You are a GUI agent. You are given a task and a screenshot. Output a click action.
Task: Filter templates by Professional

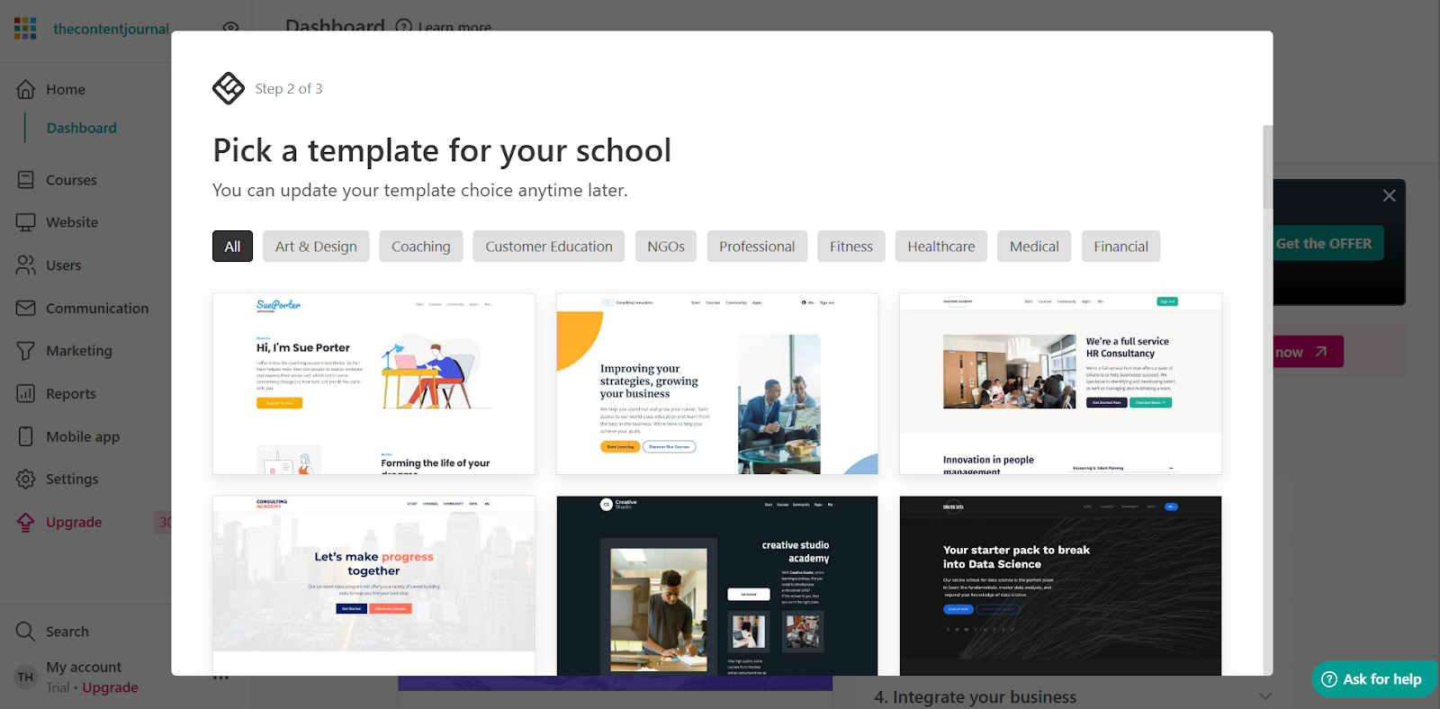coord(757,247)
